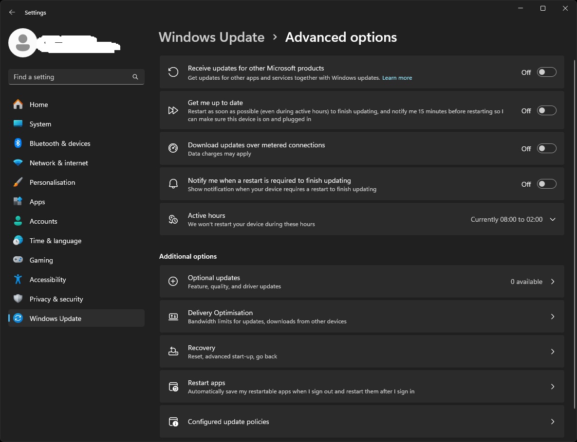Enable Receive updates for other Microsoft products
Image resolution: width=577 pixels, height=442 pixels.
pyautogui.click(x=546, y=72)
